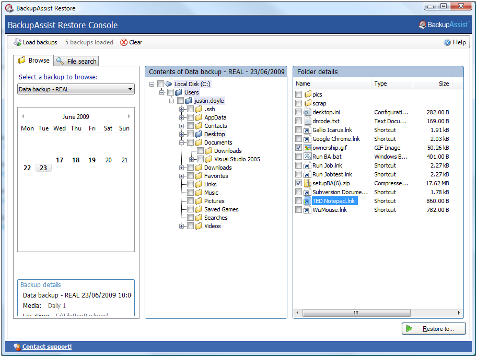Click the red Clear icon
Screen dimensions: 477x357
click(124, 42)
